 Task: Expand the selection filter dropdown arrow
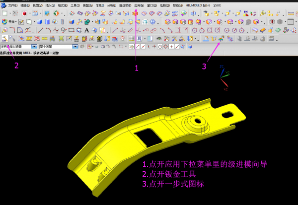pyautogui.click(x=34, y=47)
